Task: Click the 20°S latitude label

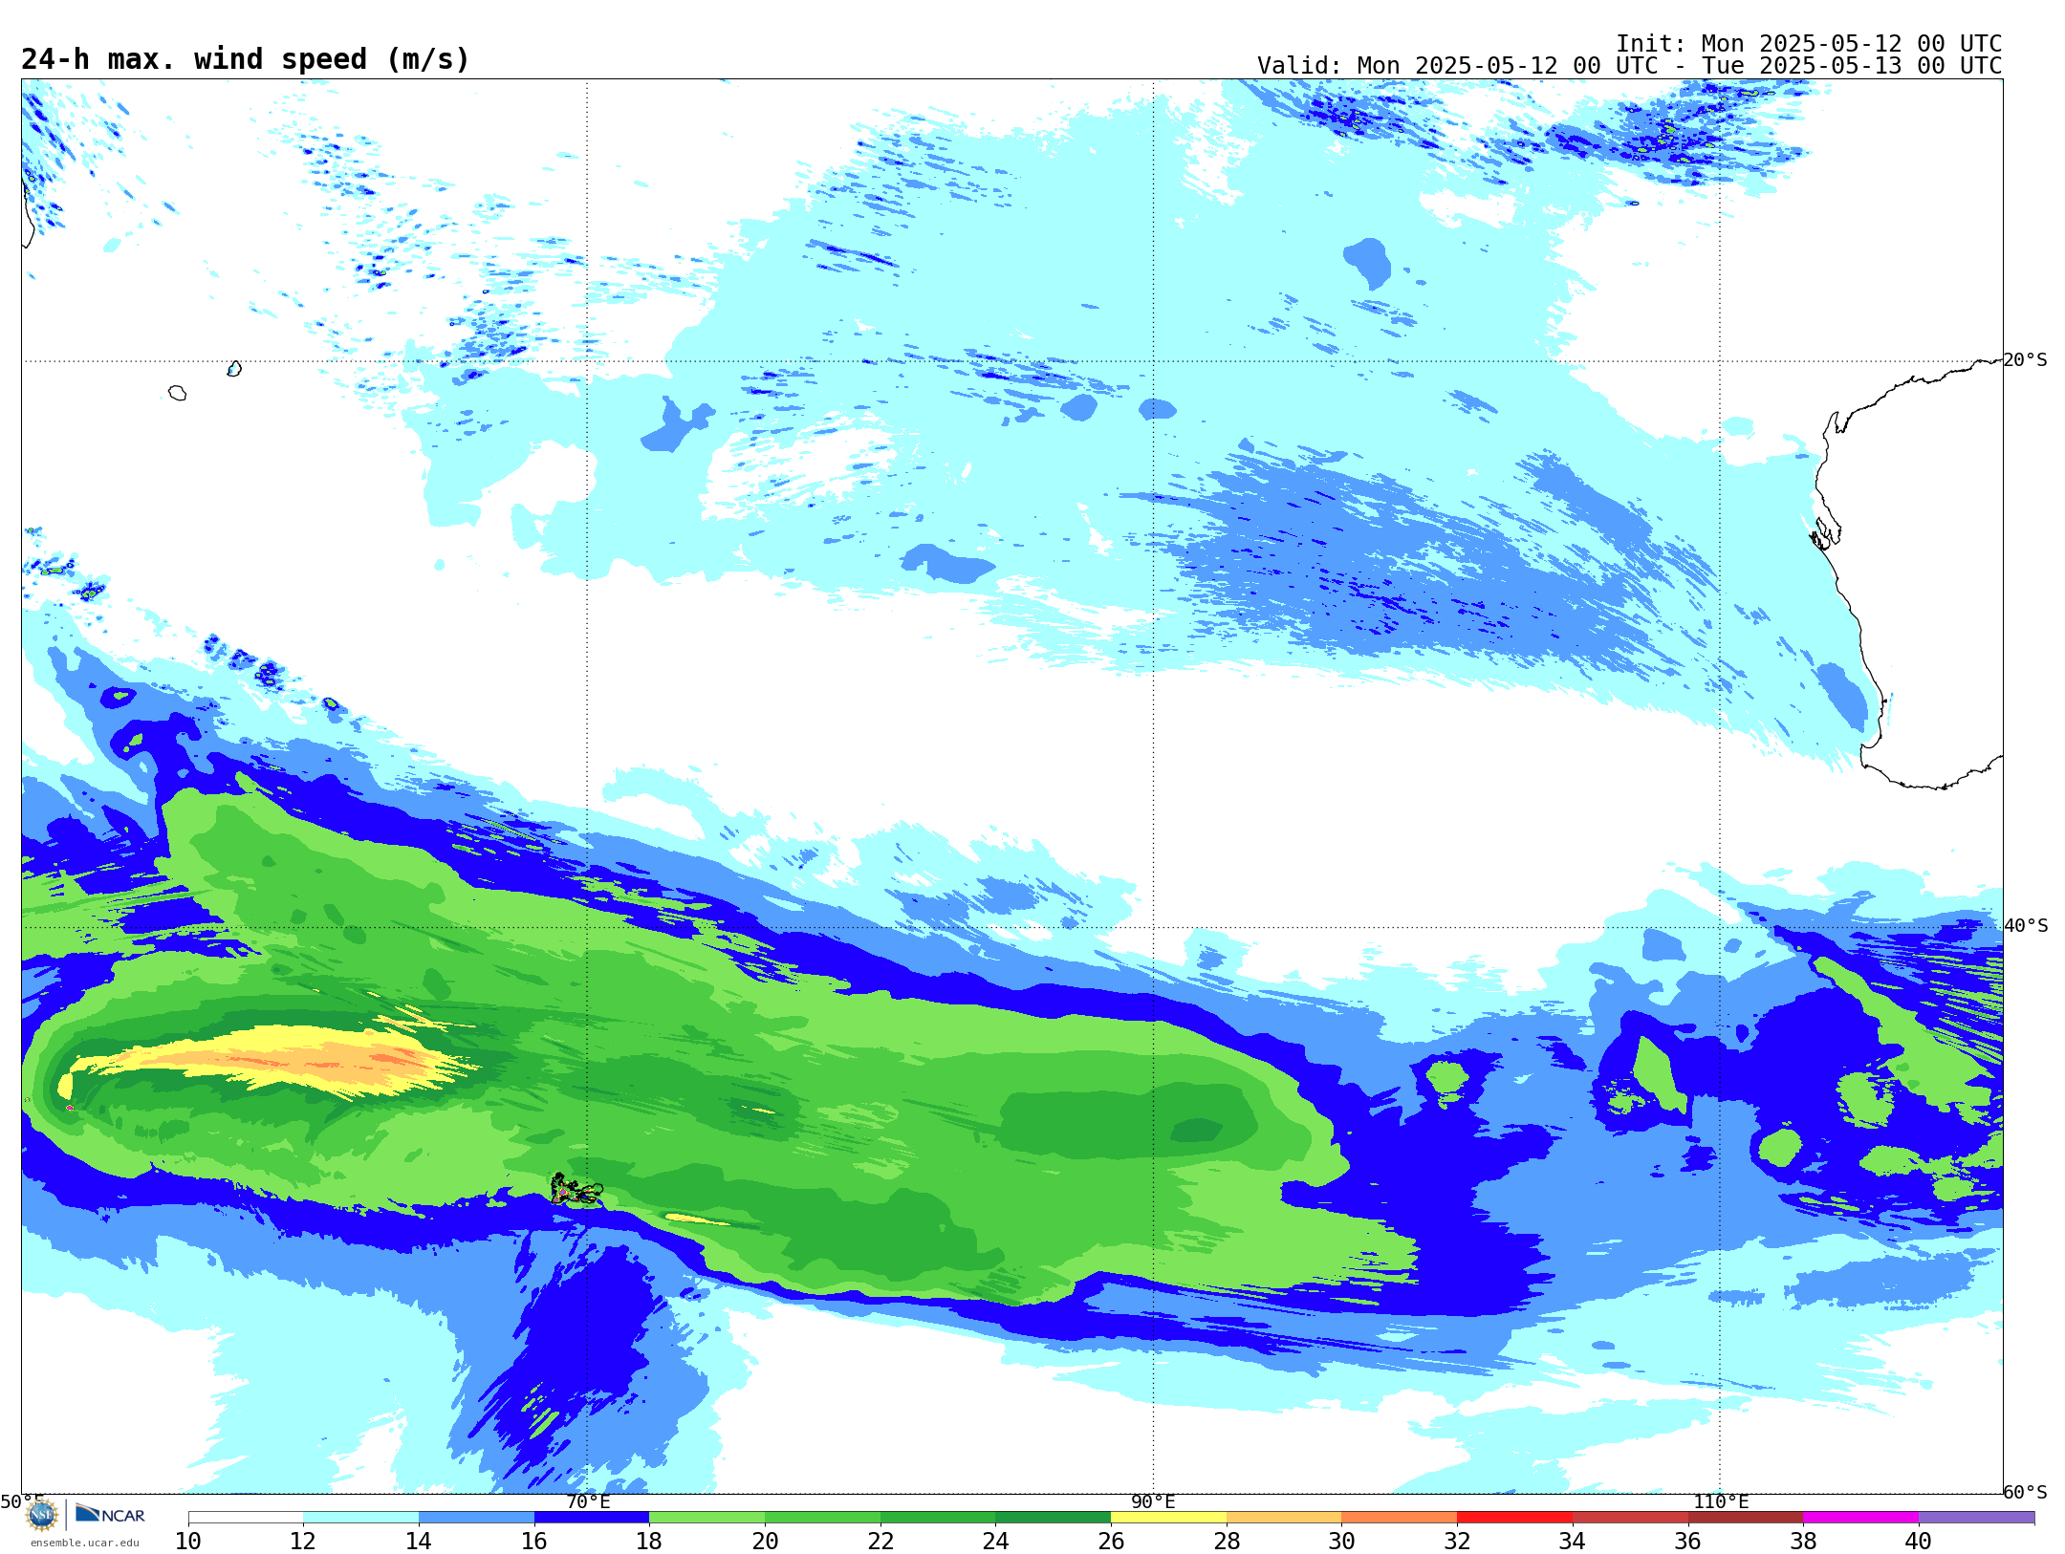Action: point(2025,360)
